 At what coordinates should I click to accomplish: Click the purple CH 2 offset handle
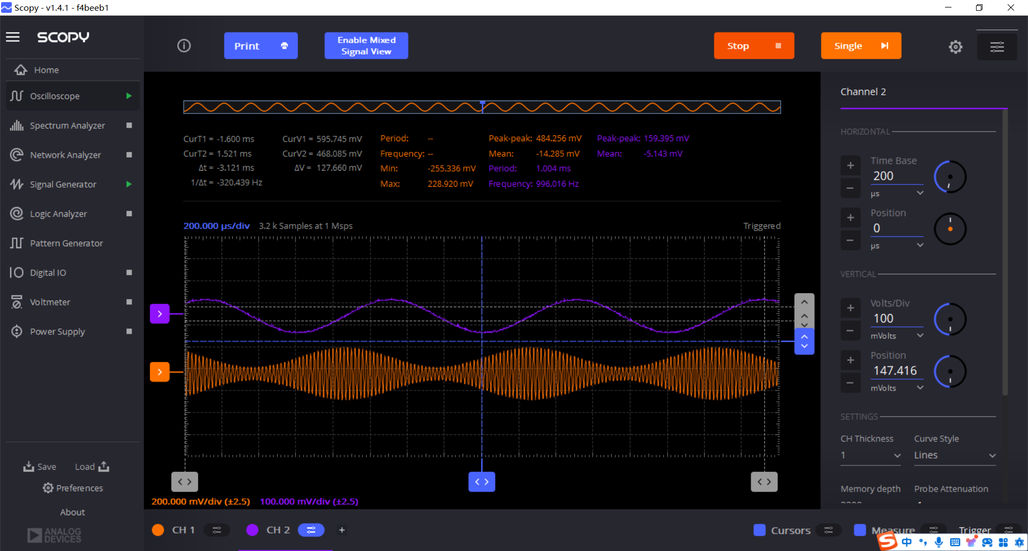point(160,314)
